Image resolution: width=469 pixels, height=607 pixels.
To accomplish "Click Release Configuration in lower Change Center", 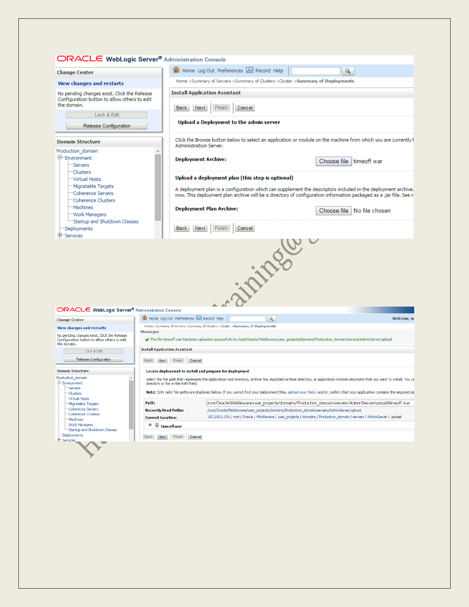I will (x=93, y=359).
